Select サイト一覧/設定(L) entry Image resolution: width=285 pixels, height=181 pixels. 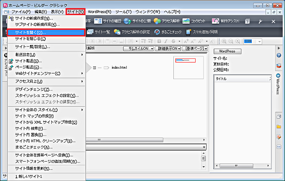46,47
